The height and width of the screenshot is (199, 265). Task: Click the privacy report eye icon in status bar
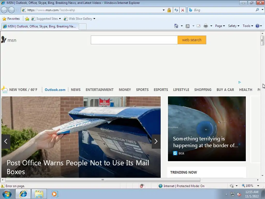[142, 186]
